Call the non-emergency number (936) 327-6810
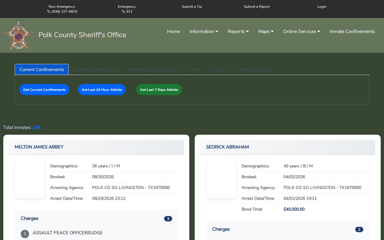Viewport: 384px width, 240px height. click(x=62, y=11)
